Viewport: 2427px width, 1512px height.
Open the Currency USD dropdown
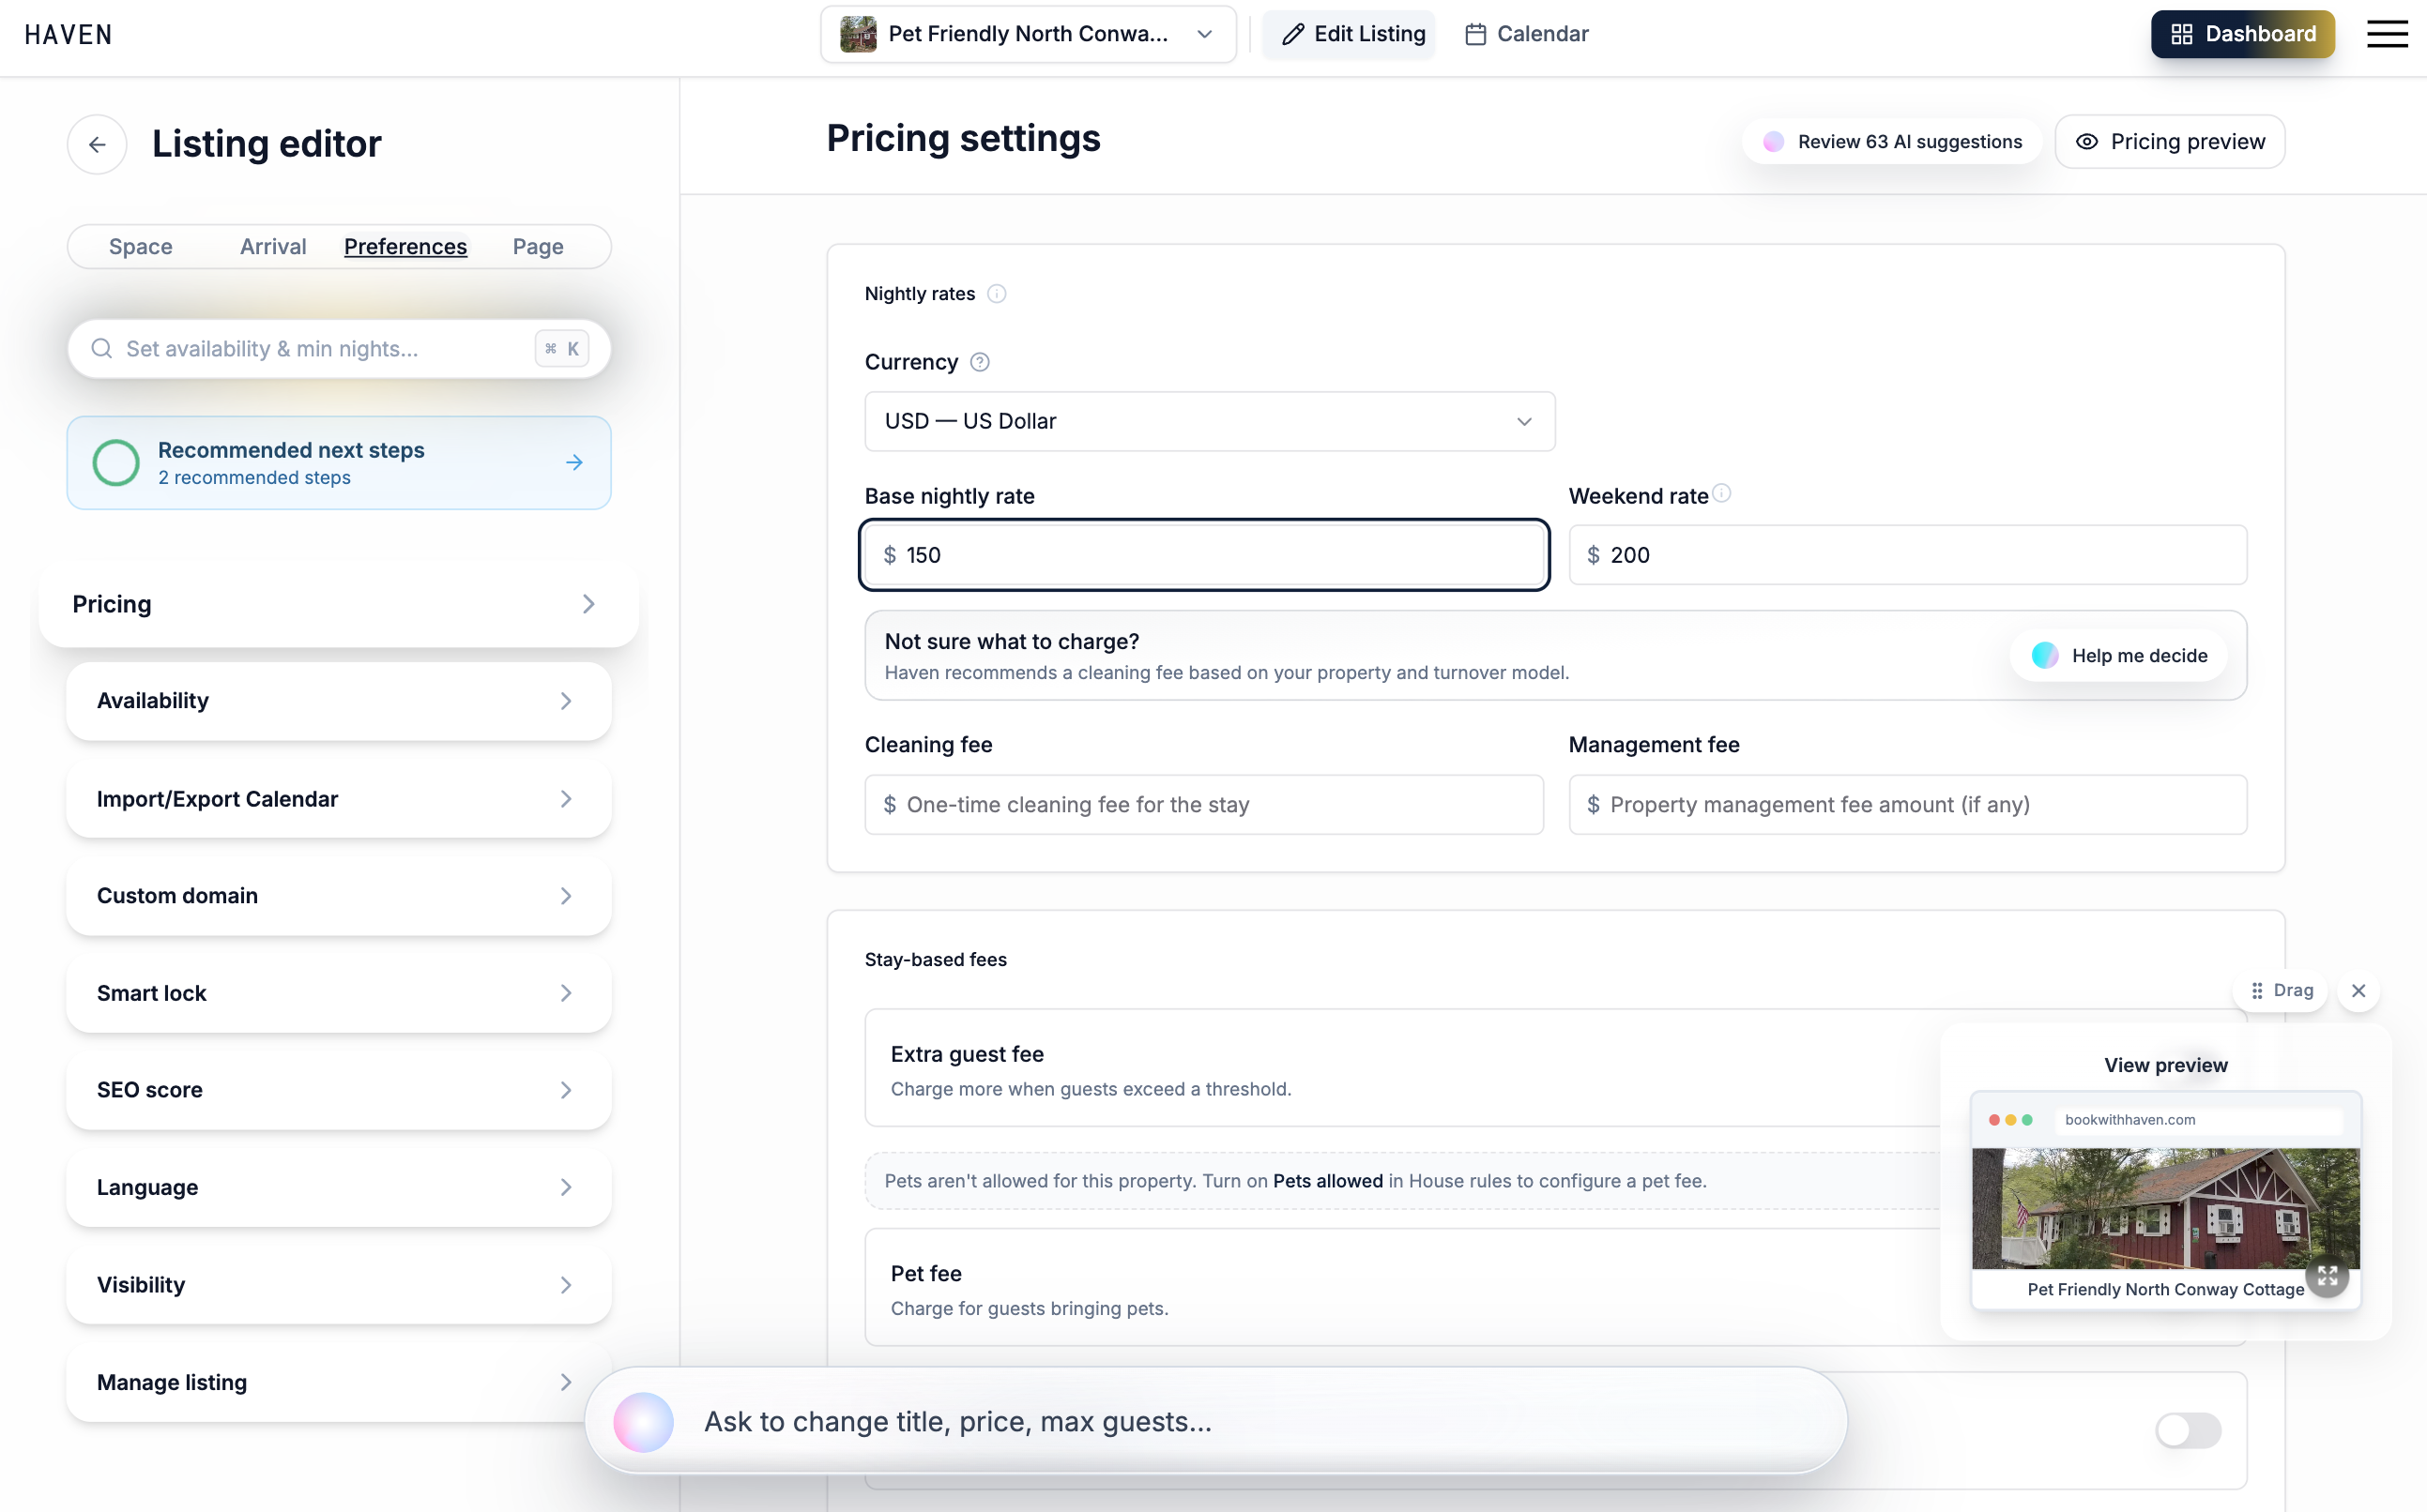(1210, 421)
